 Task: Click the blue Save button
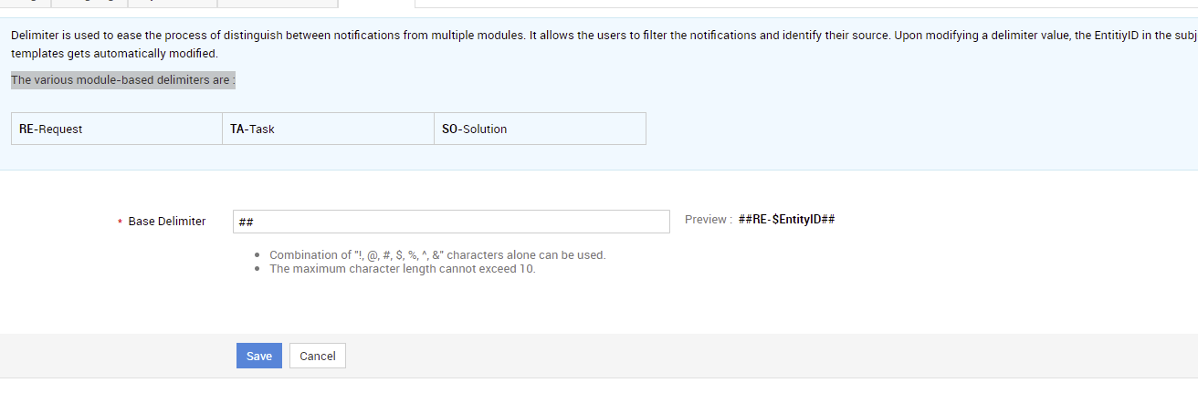tap(258, 356)
